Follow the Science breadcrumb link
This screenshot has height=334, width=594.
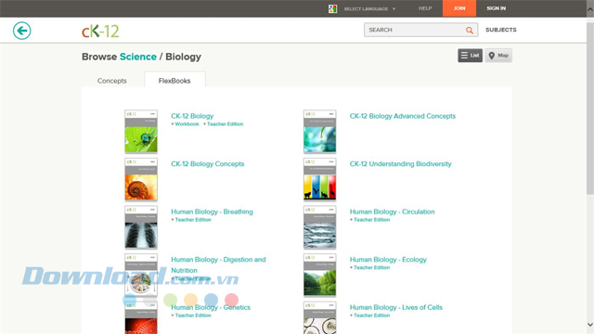pos(138,57)
